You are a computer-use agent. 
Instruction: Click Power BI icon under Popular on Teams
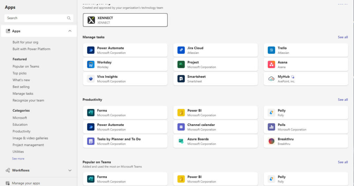pyautogui.click(x=181, y=179)
